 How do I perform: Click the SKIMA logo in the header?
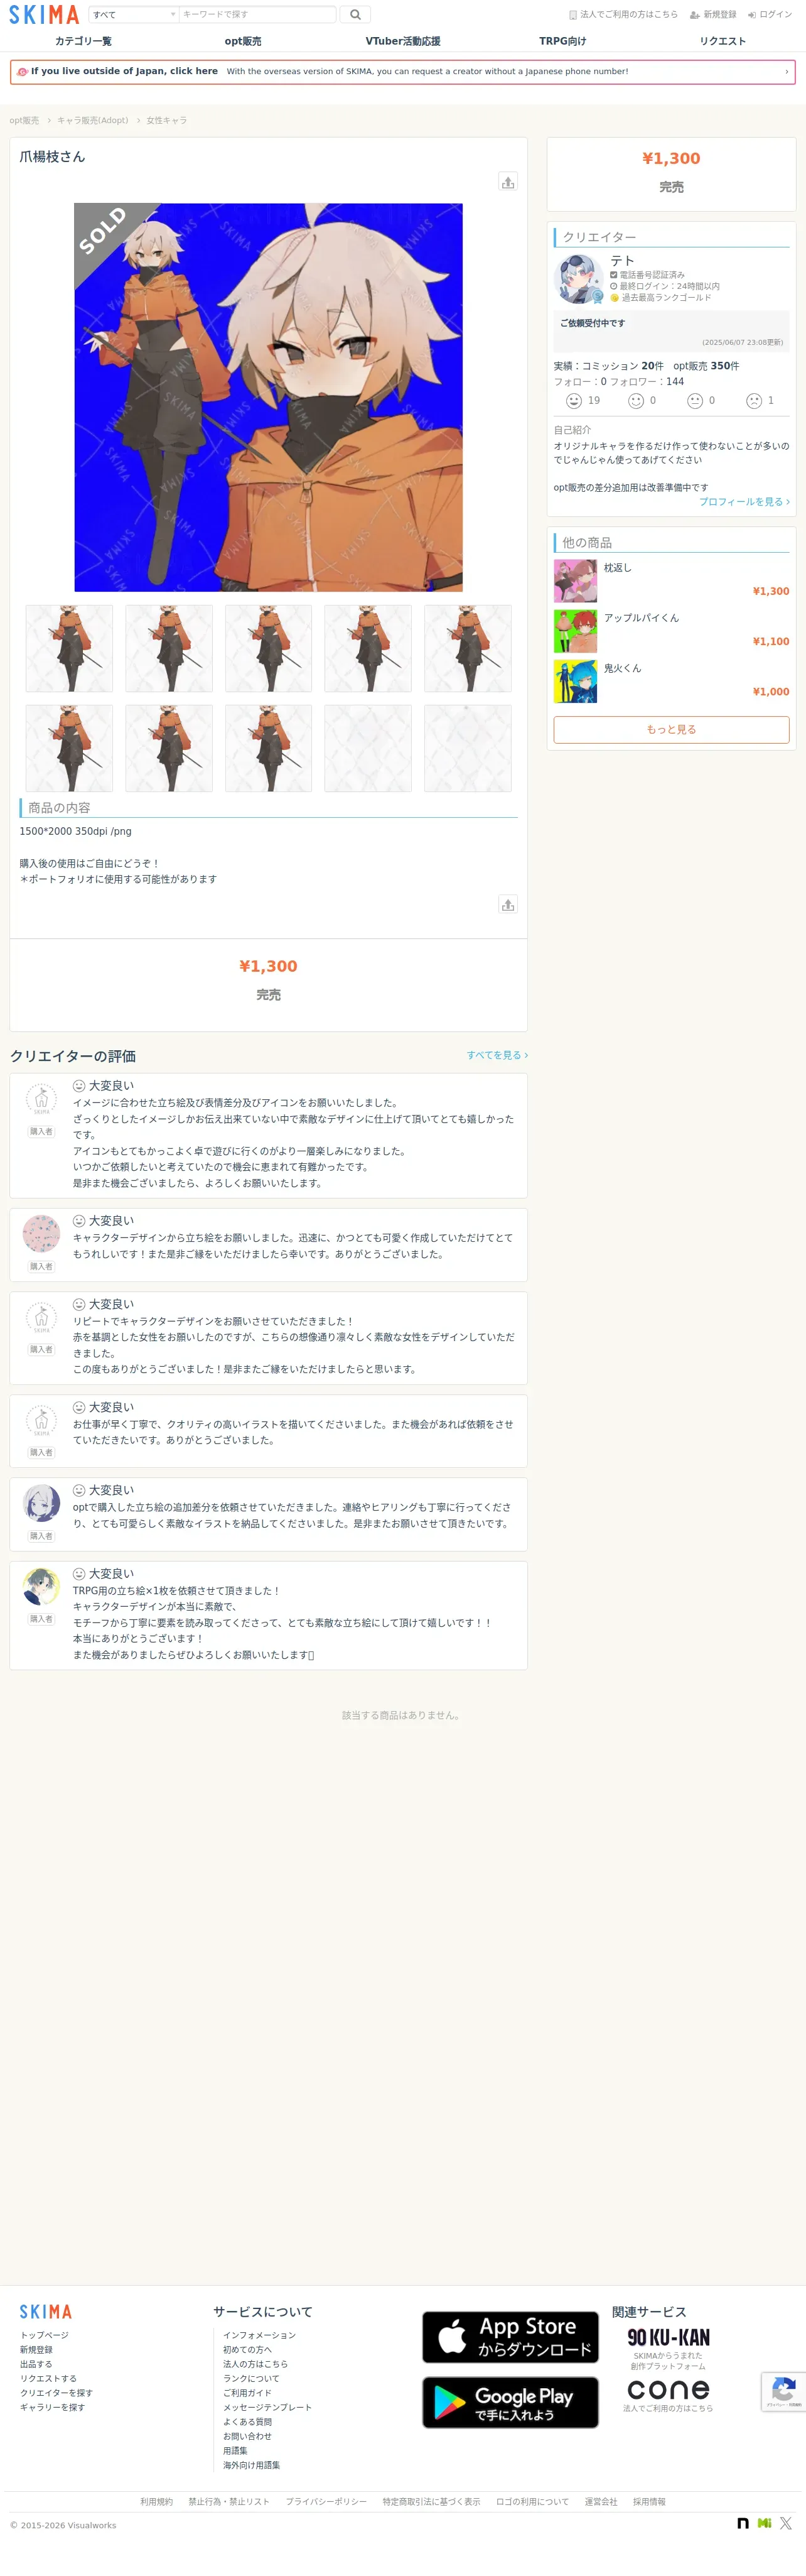pyautogui.click(x=44, y=14)
